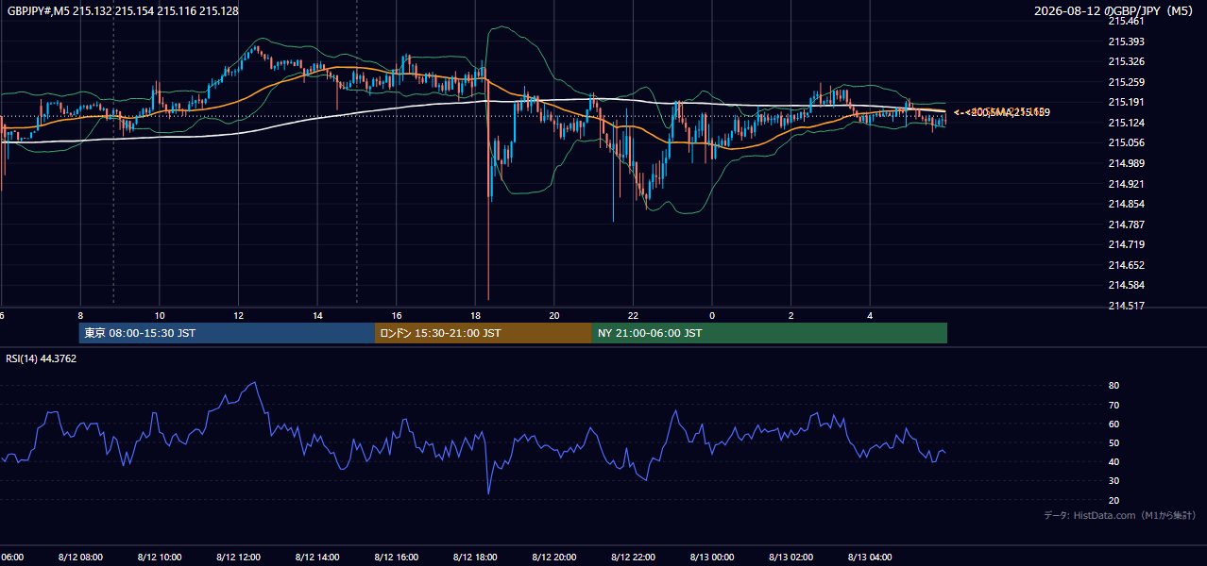Click the 70 level on the RSI scale
Viewport: 1207px width, 566px height.
[x=1113, y=405]
